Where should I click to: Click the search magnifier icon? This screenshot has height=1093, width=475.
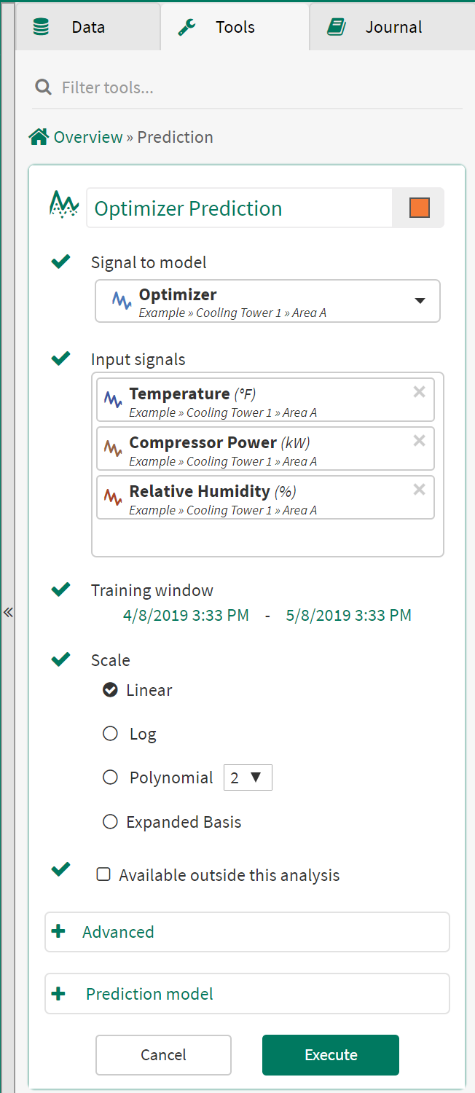[x=44, y=88]
